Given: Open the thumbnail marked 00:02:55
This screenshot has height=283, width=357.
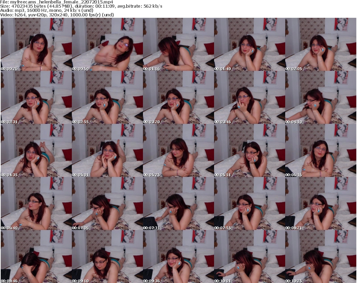Looking at the screenshot, I should [107, 97].
